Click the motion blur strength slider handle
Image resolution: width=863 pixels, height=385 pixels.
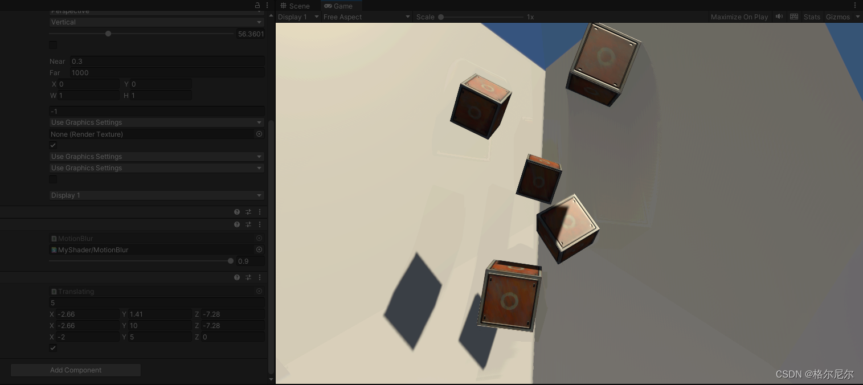[231, 261]
